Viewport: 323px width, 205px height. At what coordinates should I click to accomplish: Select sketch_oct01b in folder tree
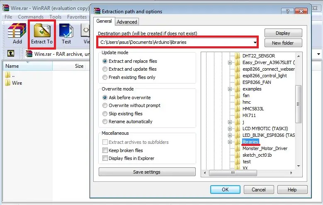[x=257, y=155]
